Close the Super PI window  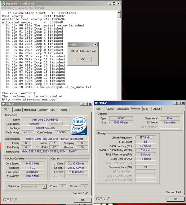(118, 4)
